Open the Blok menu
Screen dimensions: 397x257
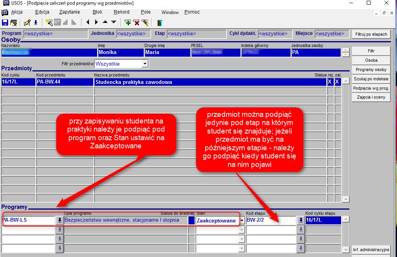click(98, 12)
